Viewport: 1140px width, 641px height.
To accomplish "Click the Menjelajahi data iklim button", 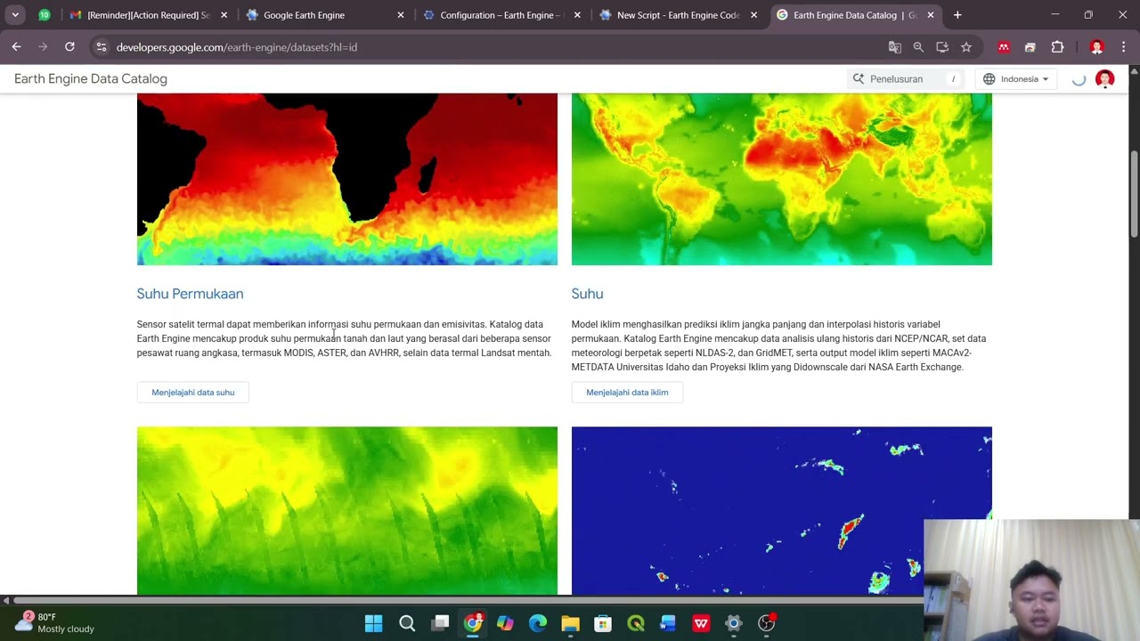I will [627, 393].
